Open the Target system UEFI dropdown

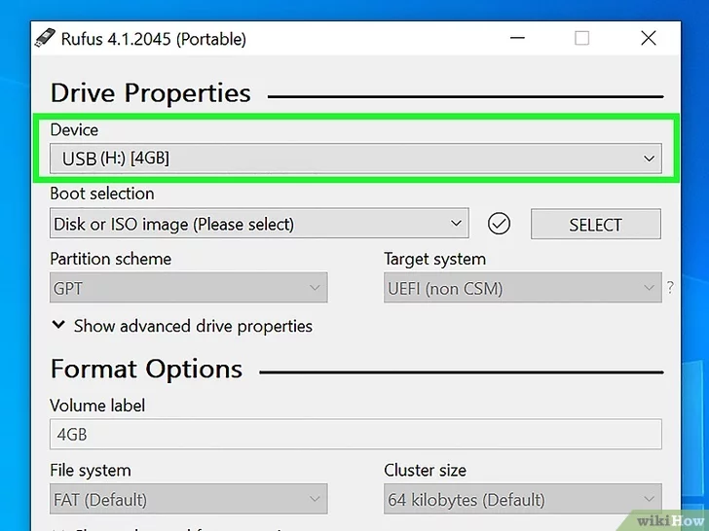pyautogui.click(x=522, y=287)
